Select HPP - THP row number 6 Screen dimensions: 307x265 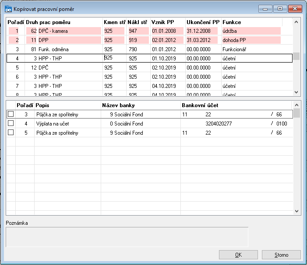(150, 77)
